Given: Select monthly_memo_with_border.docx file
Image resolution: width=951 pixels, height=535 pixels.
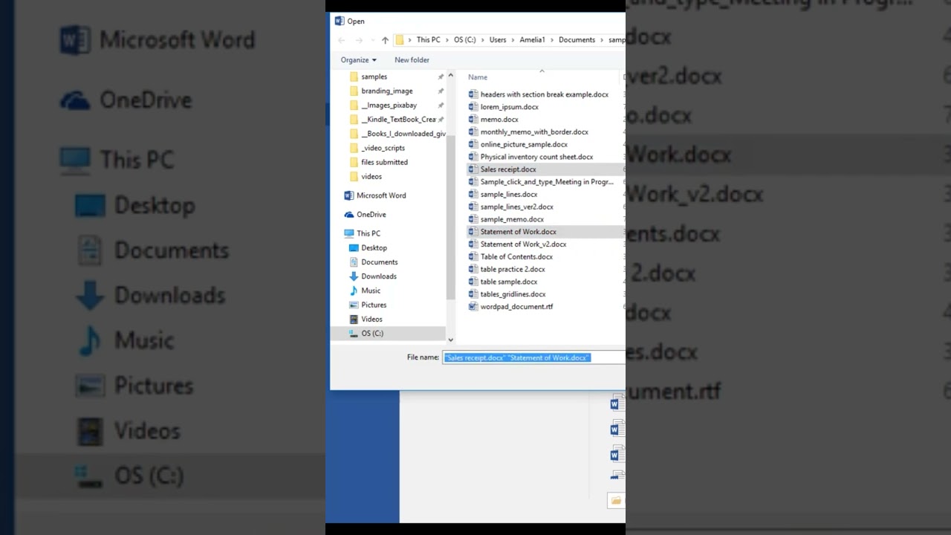Looking at the screenshot, I should 528,132.
